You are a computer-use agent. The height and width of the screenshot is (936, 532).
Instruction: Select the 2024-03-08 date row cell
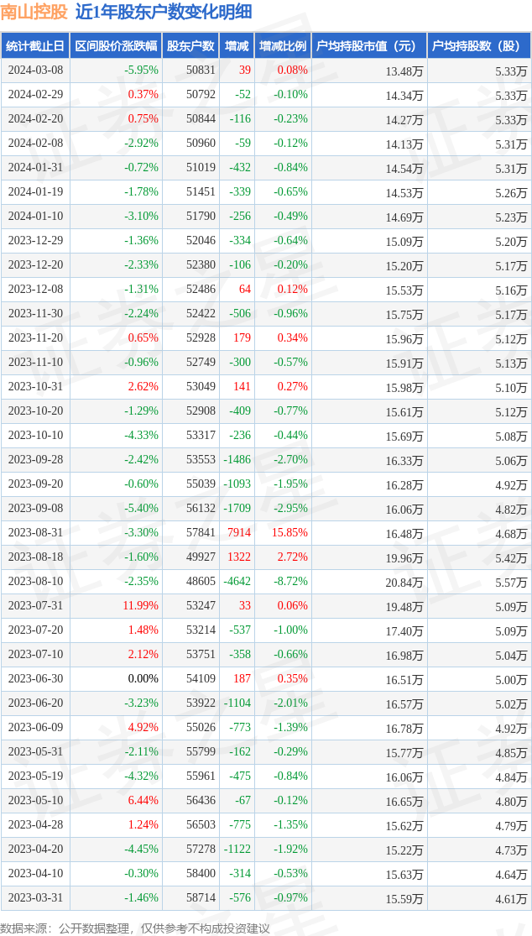click(x=35, y=71)
